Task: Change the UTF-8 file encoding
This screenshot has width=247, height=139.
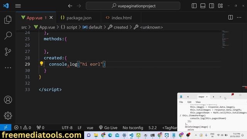Action: (67, 128)
